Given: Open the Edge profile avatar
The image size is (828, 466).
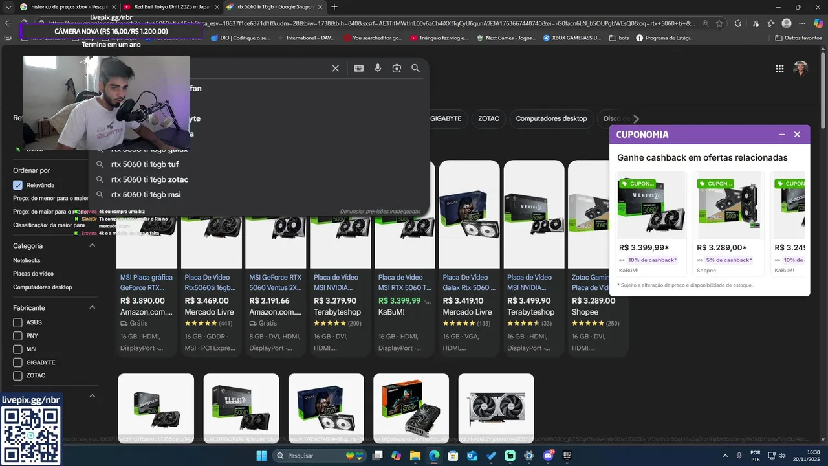Looking at the screenshot, I should click(787, 23).
